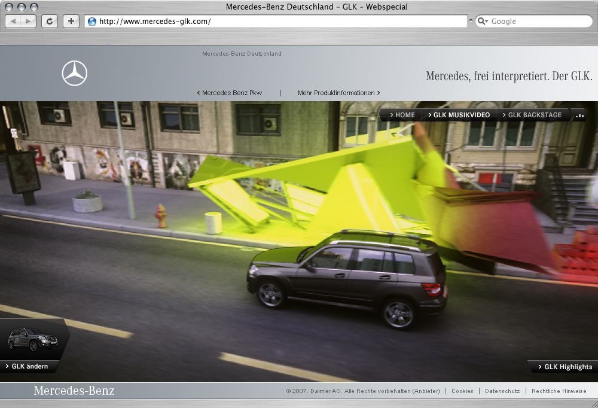This screenshot has width=598, height=408.
Task: Click the GLK car thumbnail image
Action: tap(33, 339)
